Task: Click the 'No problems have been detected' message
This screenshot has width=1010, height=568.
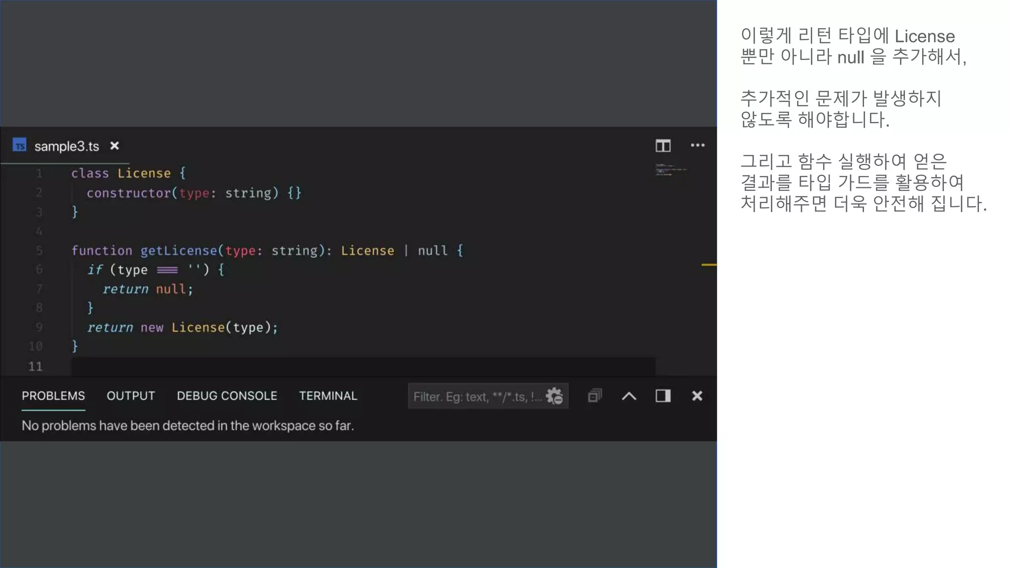Action: 187,426
